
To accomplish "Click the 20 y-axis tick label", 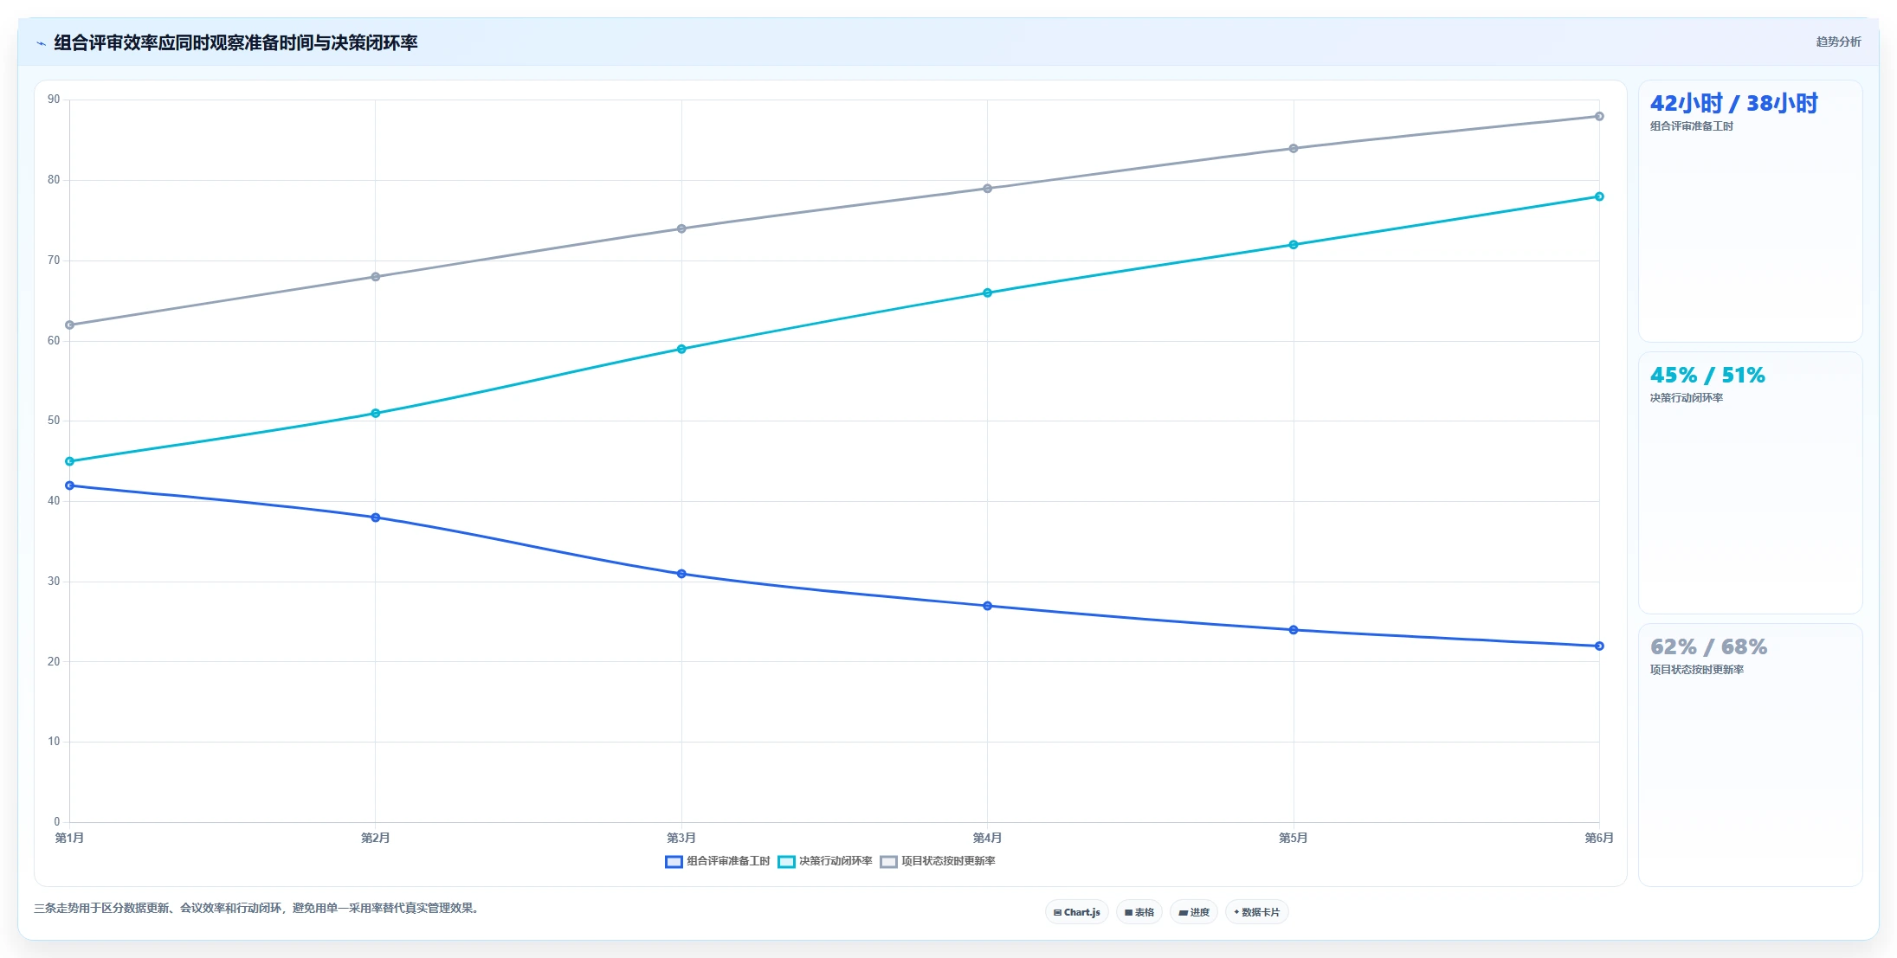I will click(54, 662).
